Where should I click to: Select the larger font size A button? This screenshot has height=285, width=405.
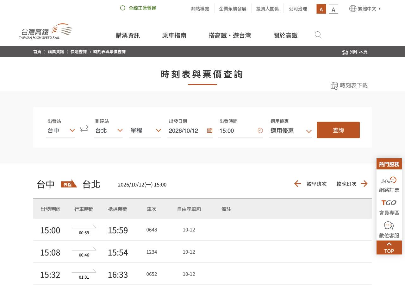click(x=333, y=9)
